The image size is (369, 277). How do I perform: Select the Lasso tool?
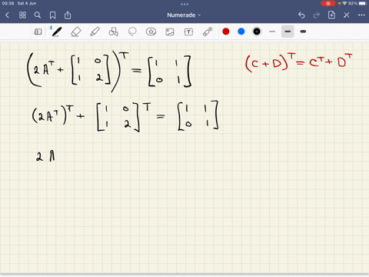pos(132,32)
